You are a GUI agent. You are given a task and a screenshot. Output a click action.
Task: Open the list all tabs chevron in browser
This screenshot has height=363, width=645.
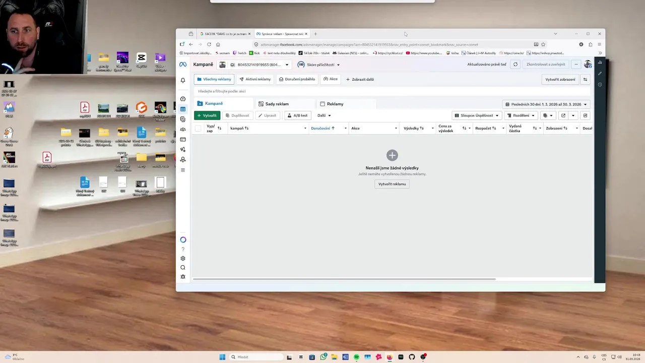point(555,34)
